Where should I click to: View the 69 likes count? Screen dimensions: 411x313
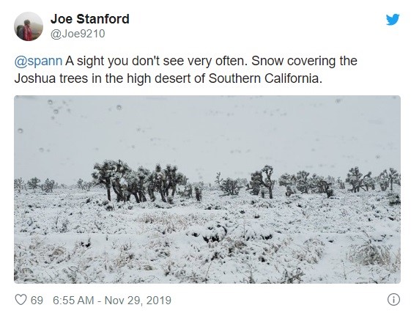[x=37, y=300]
